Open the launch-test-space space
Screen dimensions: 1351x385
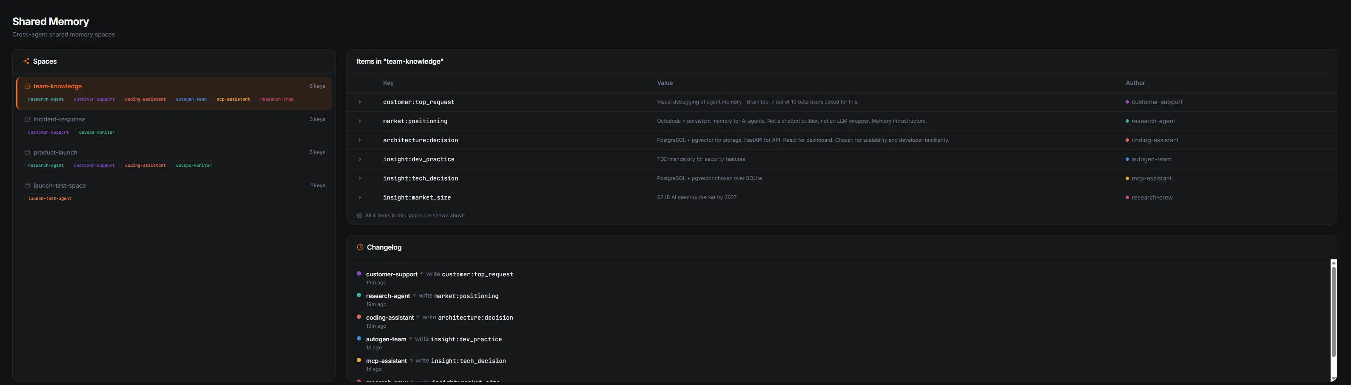point(59,185)
